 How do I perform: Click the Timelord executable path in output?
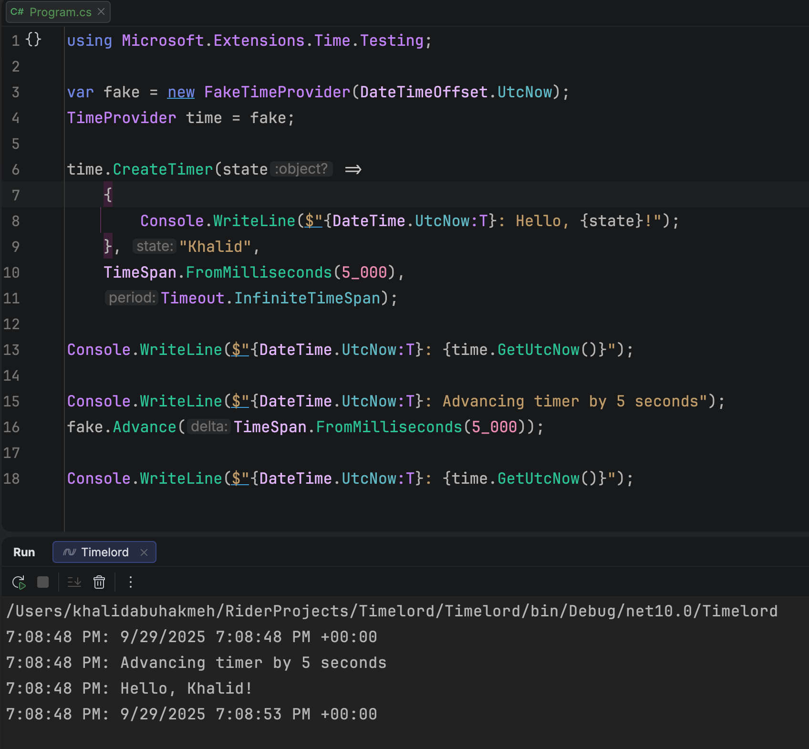point(391,611)
